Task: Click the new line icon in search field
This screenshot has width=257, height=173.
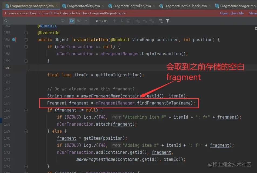Action: tap(63, 21)
